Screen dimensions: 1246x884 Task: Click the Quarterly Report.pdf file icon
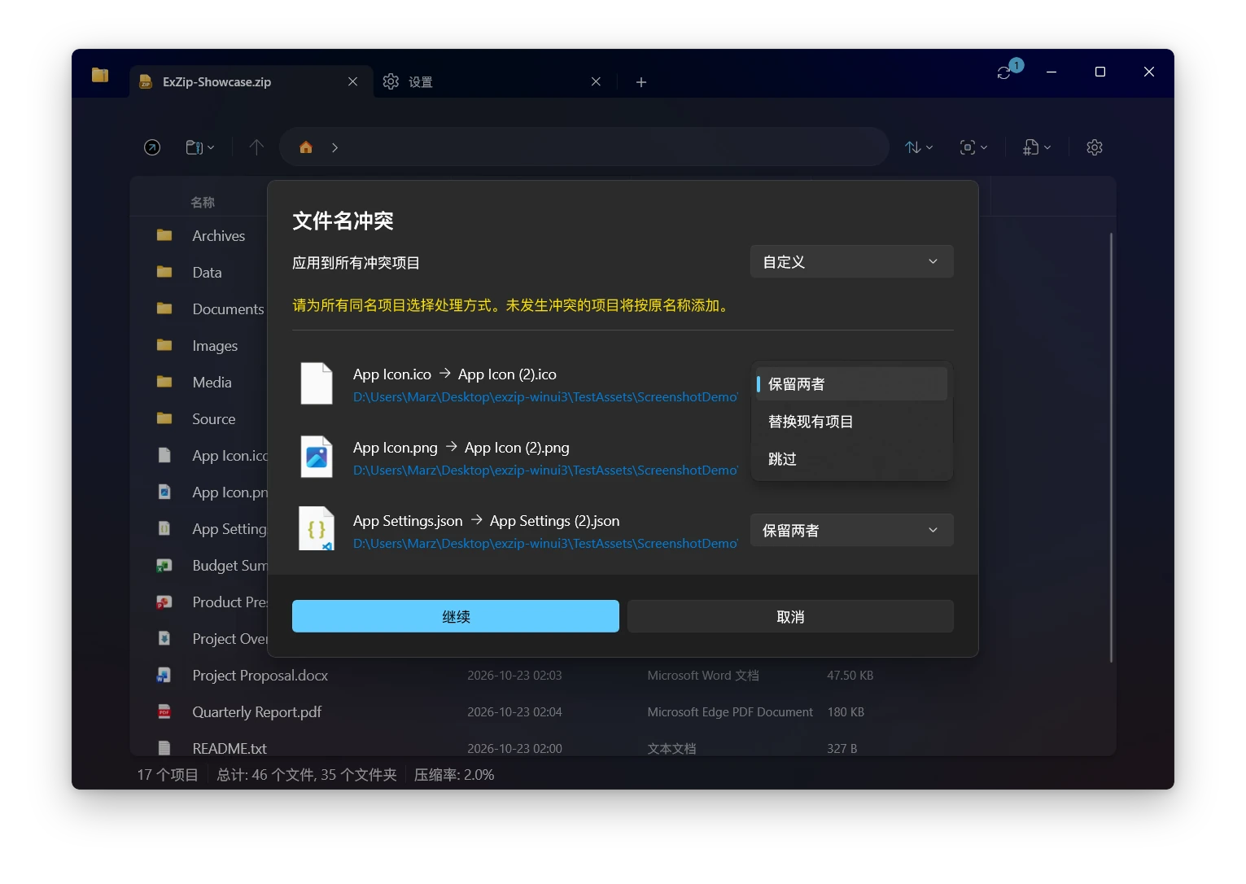click(164, 711)
